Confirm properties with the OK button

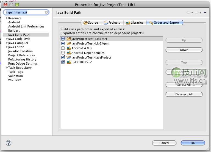(x=193, y=143)
